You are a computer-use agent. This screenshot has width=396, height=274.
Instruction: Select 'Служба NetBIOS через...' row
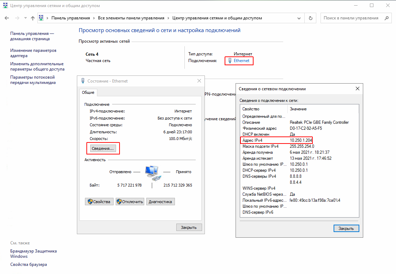click(x=299, y=194)
